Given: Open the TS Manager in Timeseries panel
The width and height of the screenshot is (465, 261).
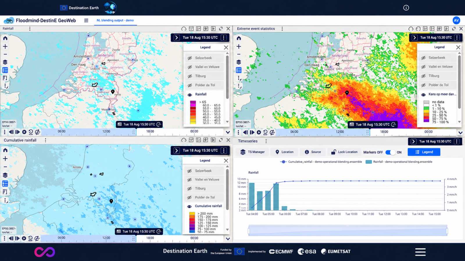Looking at the screenshot, I should (x=252, y=152).
